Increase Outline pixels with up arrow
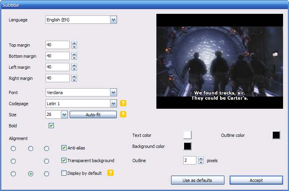Screen dimensions: 289x191 coord(201,159)
